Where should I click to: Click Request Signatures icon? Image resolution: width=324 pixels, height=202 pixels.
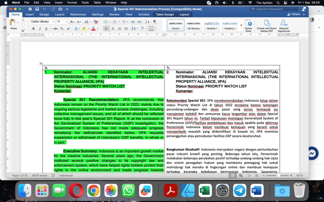click(x=284, y=26)
